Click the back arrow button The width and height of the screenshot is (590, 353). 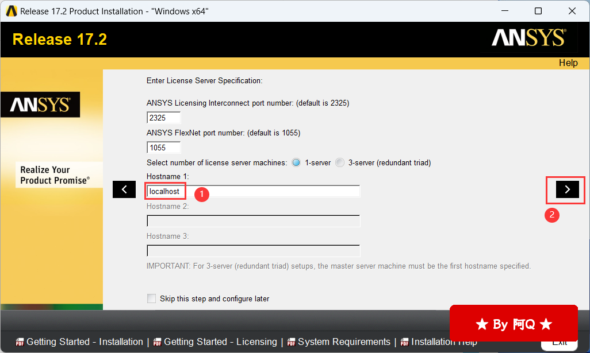click(x=124, y=189)
